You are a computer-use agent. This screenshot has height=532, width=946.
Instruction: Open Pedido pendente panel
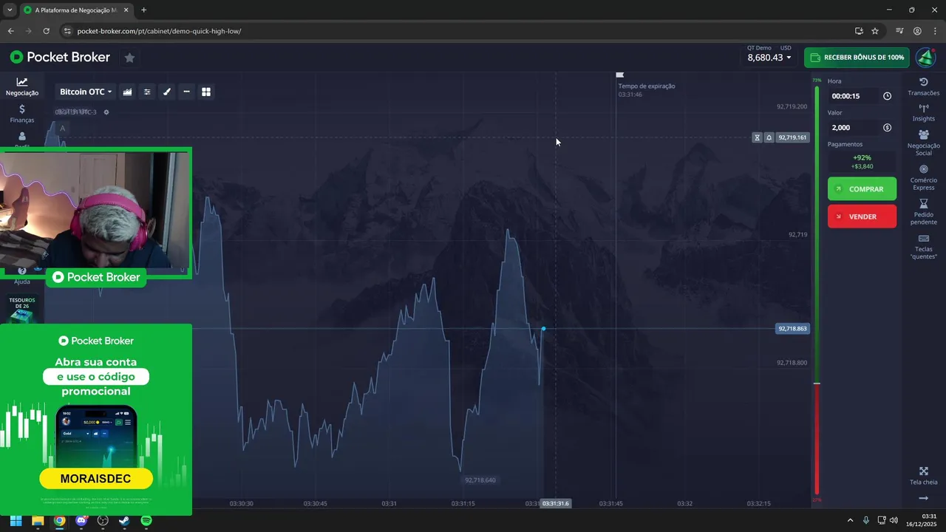(x=923, y=212)
